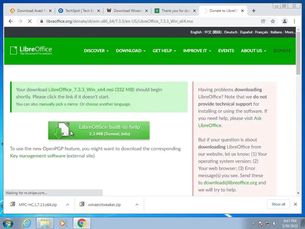Expand the ABOUT US menu
305x229 pixels.
tap(253, 51)
